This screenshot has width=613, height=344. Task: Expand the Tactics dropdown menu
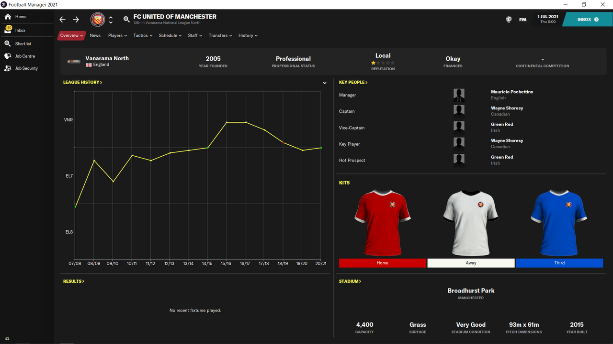(143, 35)
